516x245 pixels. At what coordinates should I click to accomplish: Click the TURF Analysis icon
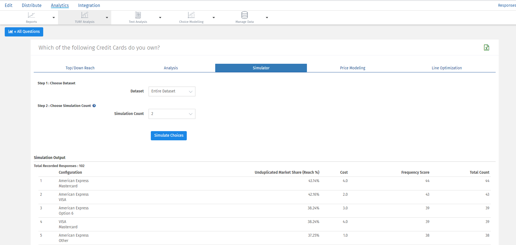point(85,15)
